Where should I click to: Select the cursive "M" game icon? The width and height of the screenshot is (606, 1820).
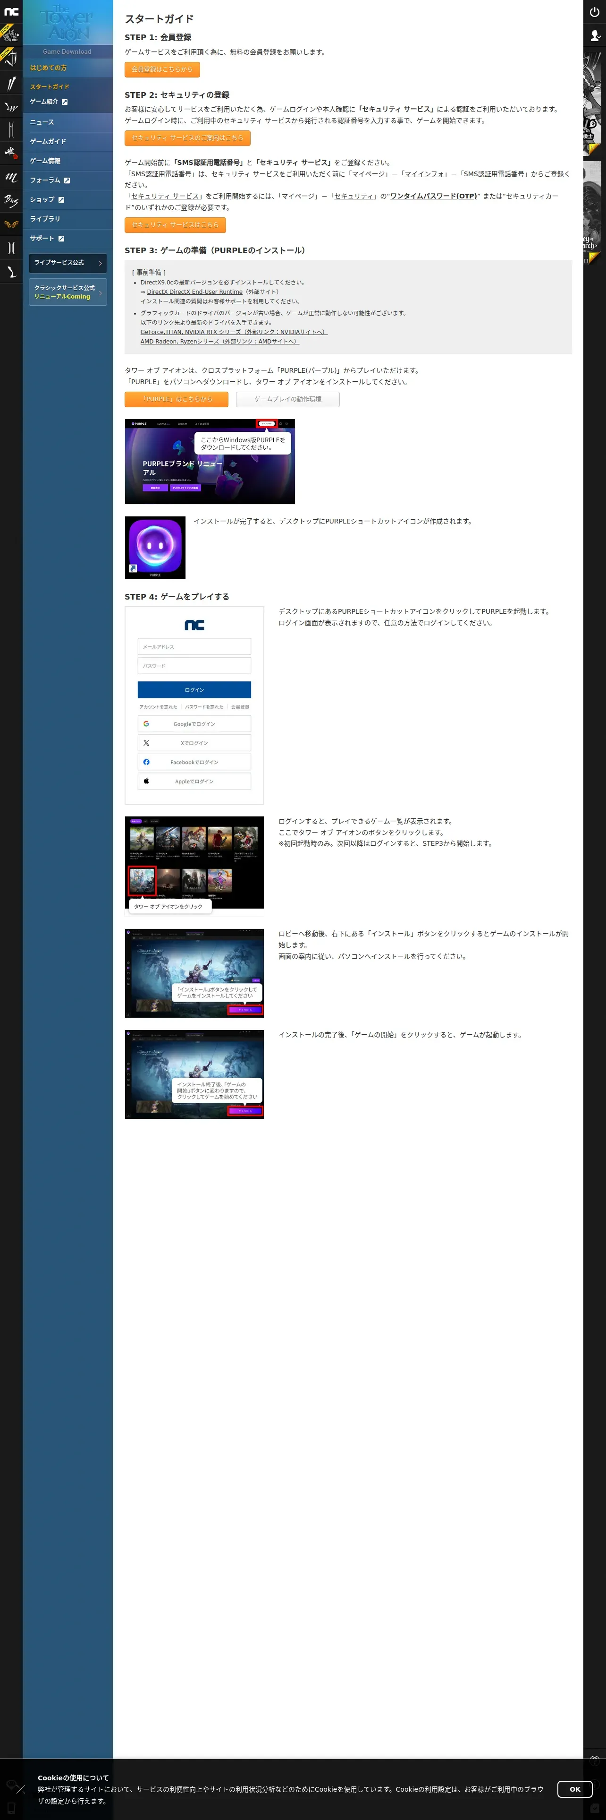click(11, 177)
